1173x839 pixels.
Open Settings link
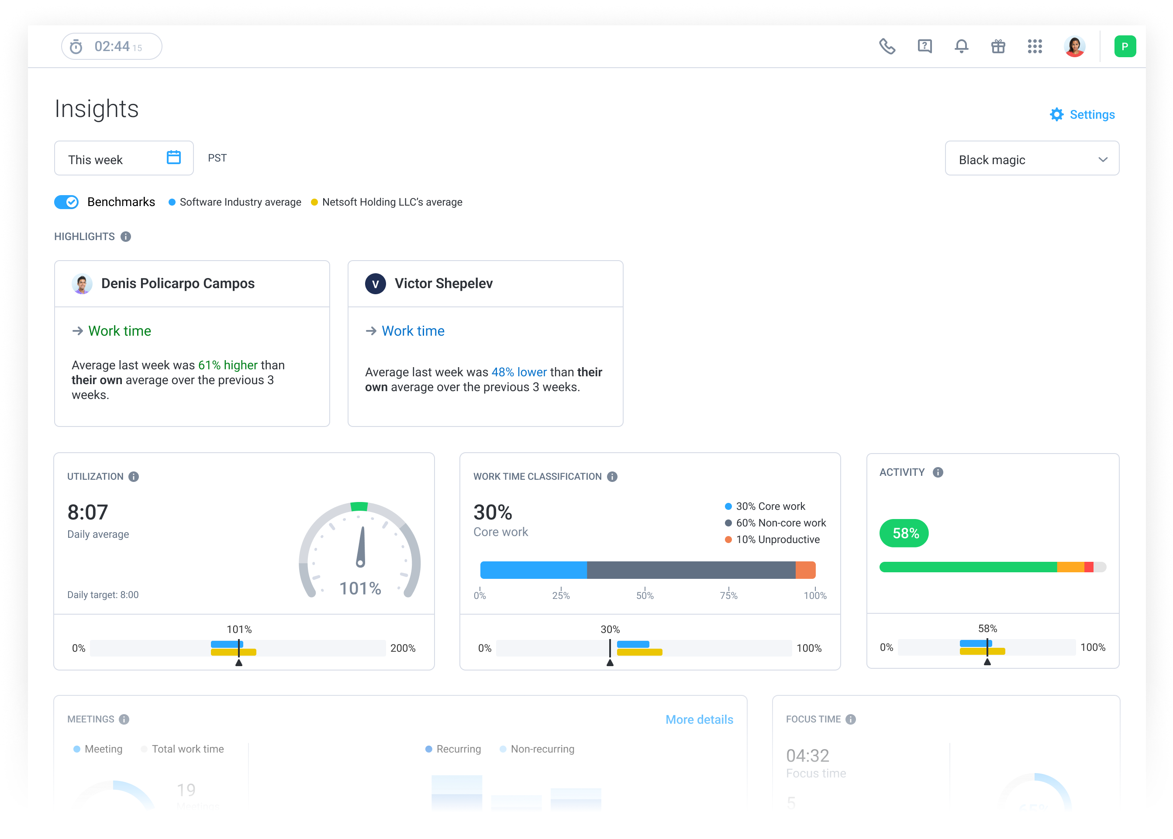(x=1083, y=115)
